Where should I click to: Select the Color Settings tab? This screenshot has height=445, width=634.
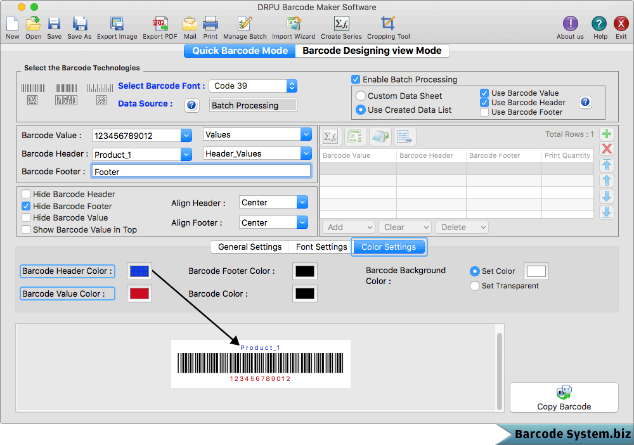[x=389, y=247]
